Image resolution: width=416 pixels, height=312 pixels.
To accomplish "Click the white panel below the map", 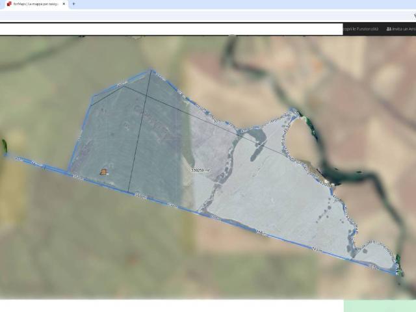I will point(169,305).
